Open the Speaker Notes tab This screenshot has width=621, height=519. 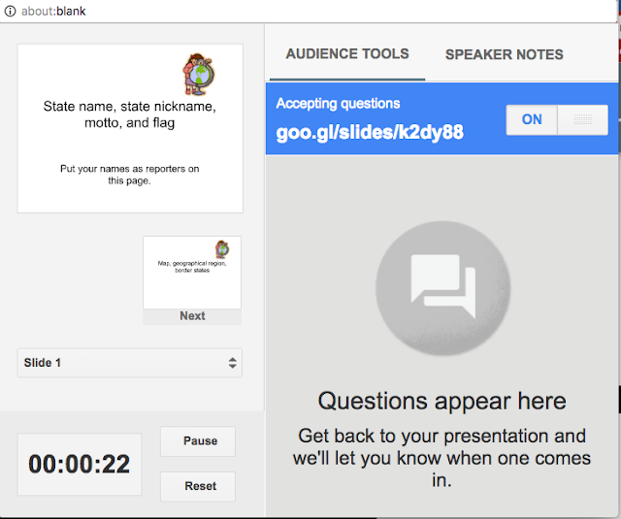(x=505, y=54)
